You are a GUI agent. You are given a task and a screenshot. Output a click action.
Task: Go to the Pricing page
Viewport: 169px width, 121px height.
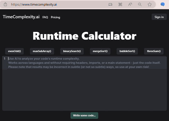tap(55, 17)
